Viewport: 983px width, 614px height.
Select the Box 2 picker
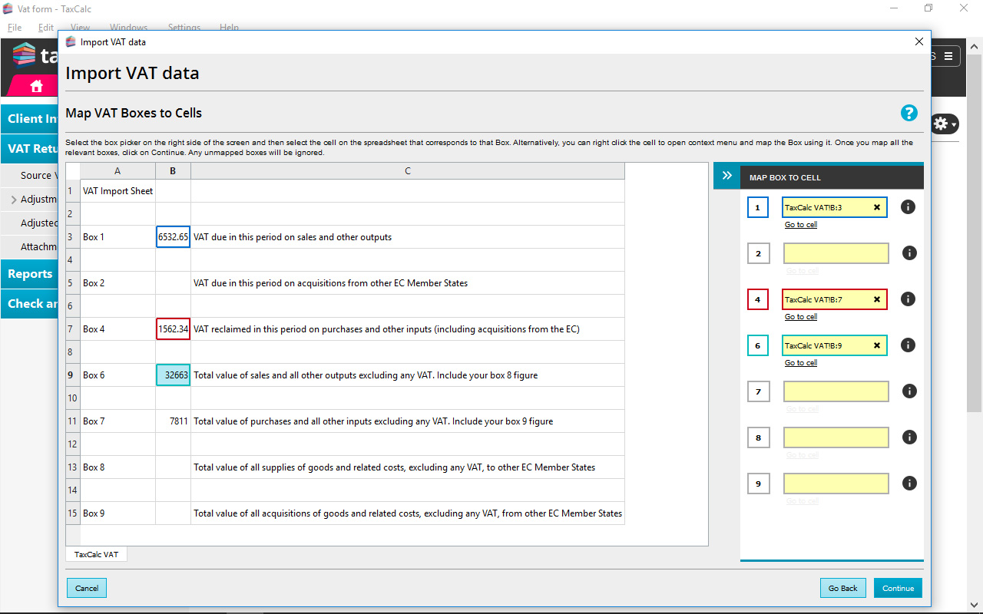click(758, 253)
